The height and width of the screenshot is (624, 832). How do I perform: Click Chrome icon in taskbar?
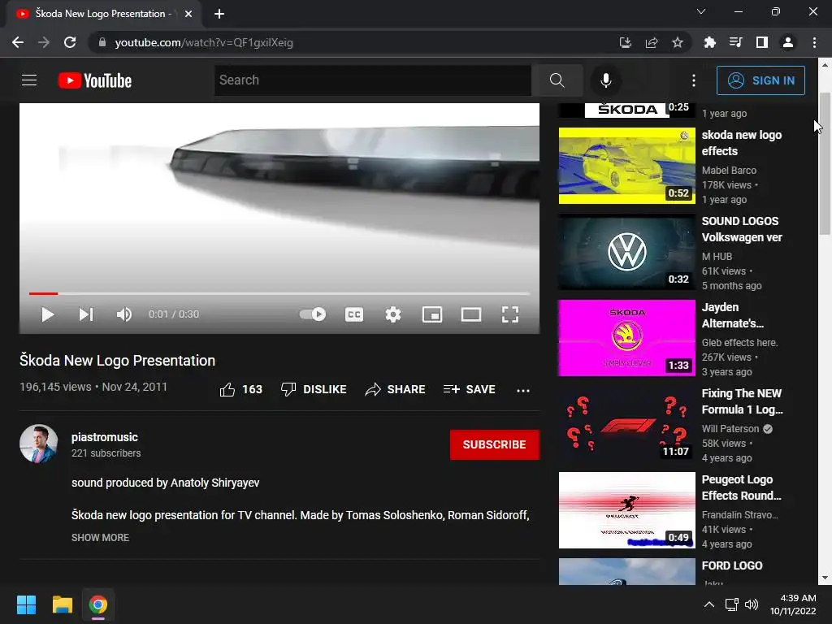(x=98, y=604)
